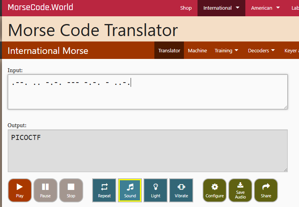The image size is (299, 207).
Task: Open the Decoders dropdown
Action: coord(261,50)
